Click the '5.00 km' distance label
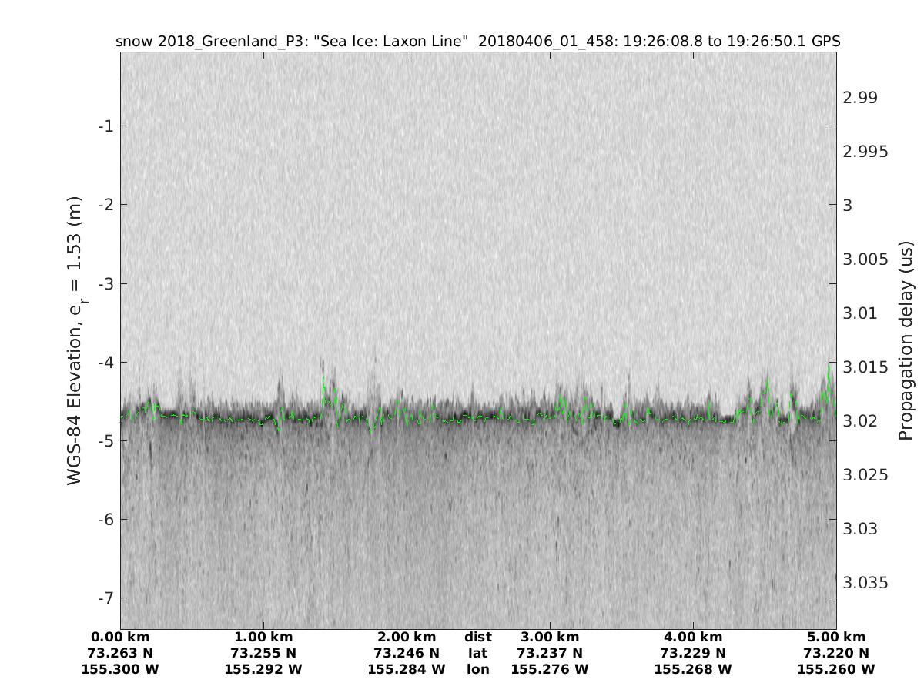Image resolution: width=924 pixels, height=693 pixels. tap(836, 637)
